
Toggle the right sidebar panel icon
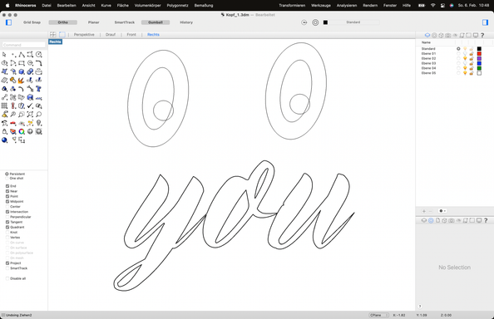(x=485, y=22)
